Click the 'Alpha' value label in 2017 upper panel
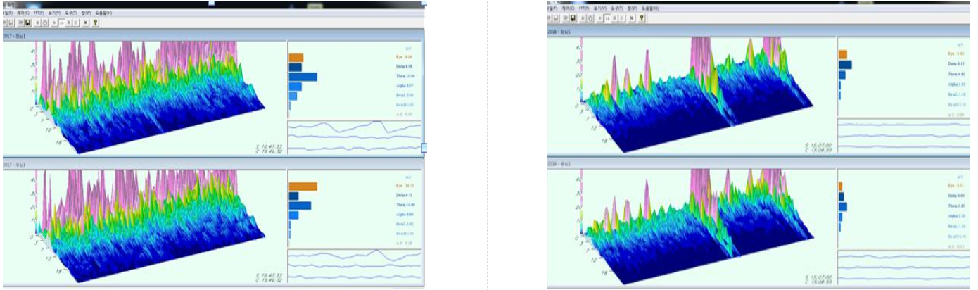 (x=404, y=84)
